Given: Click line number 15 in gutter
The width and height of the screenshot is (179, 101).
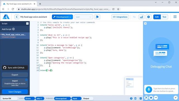Looking at the screenshot, I should tap(37, 58).
